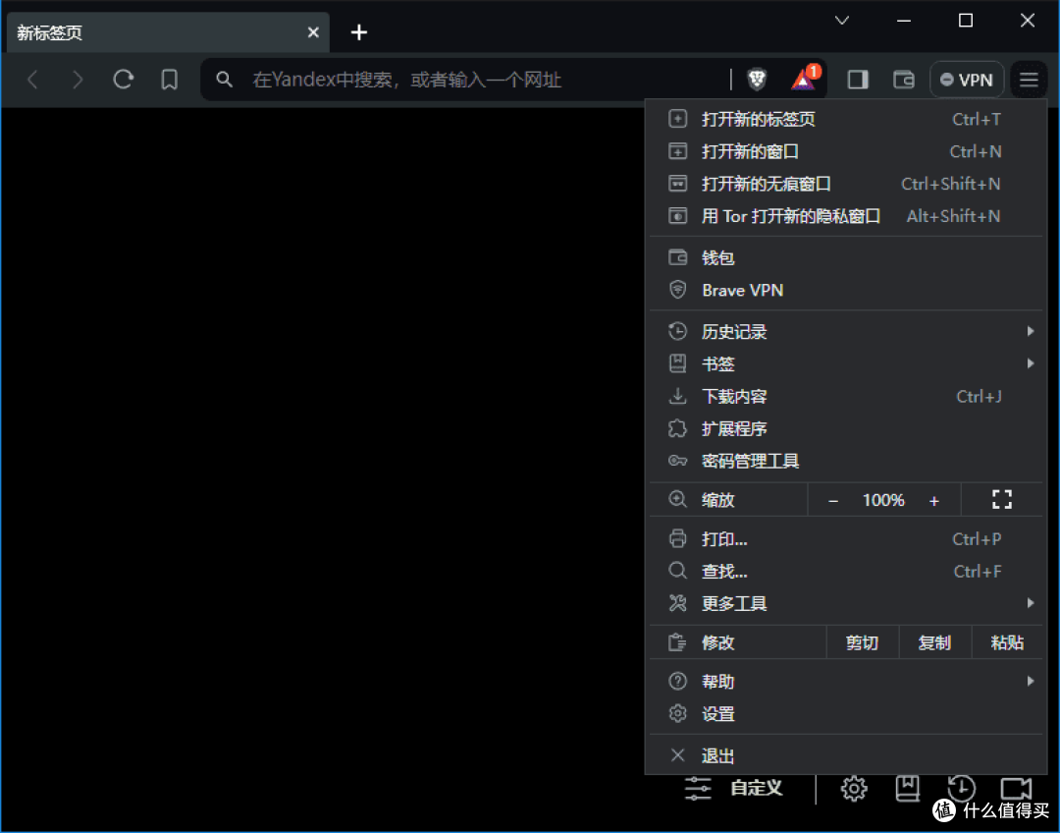Click the 100% zoom value

[883, 500]
